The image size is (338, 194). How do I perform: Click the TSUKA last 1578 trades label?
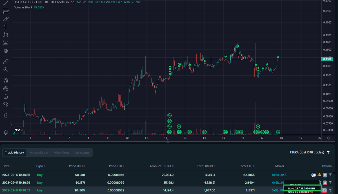click(x=307, y=152)
